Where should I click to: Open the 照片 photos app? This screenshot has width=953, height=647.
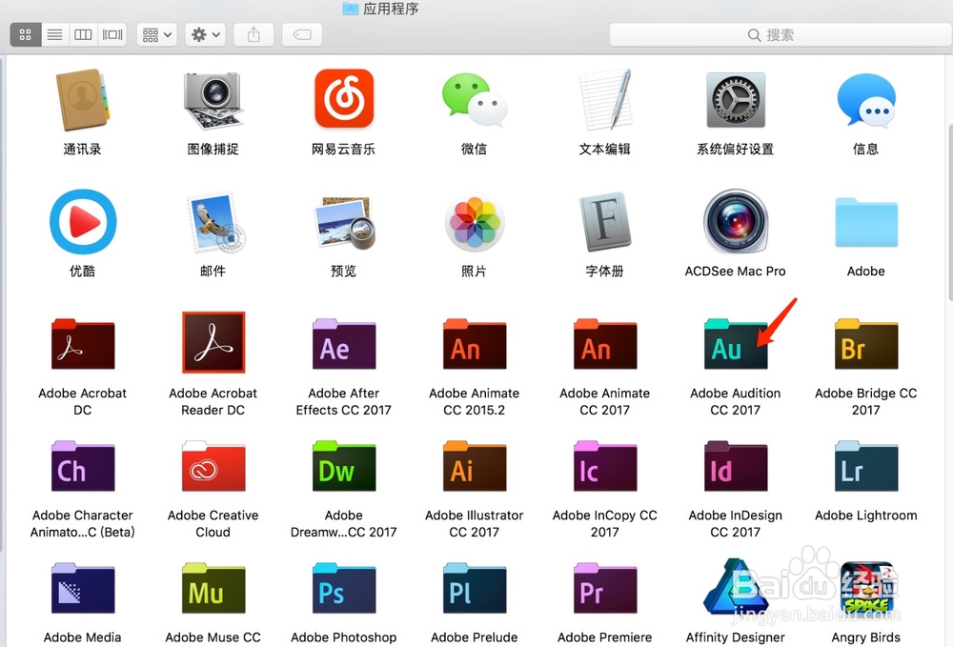click(x=475, y=222)
